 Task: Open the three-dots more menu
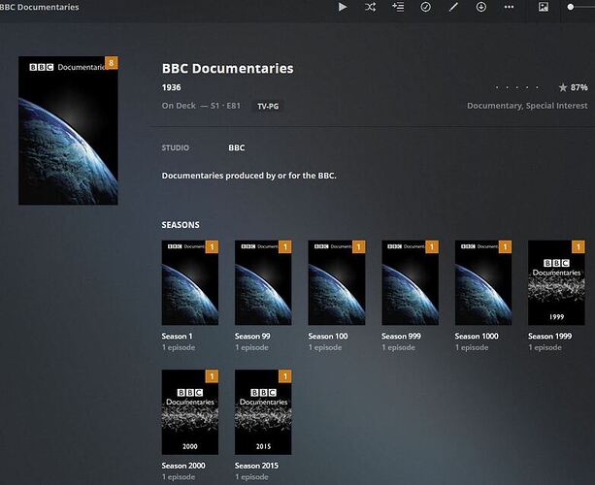pos(509,7)
